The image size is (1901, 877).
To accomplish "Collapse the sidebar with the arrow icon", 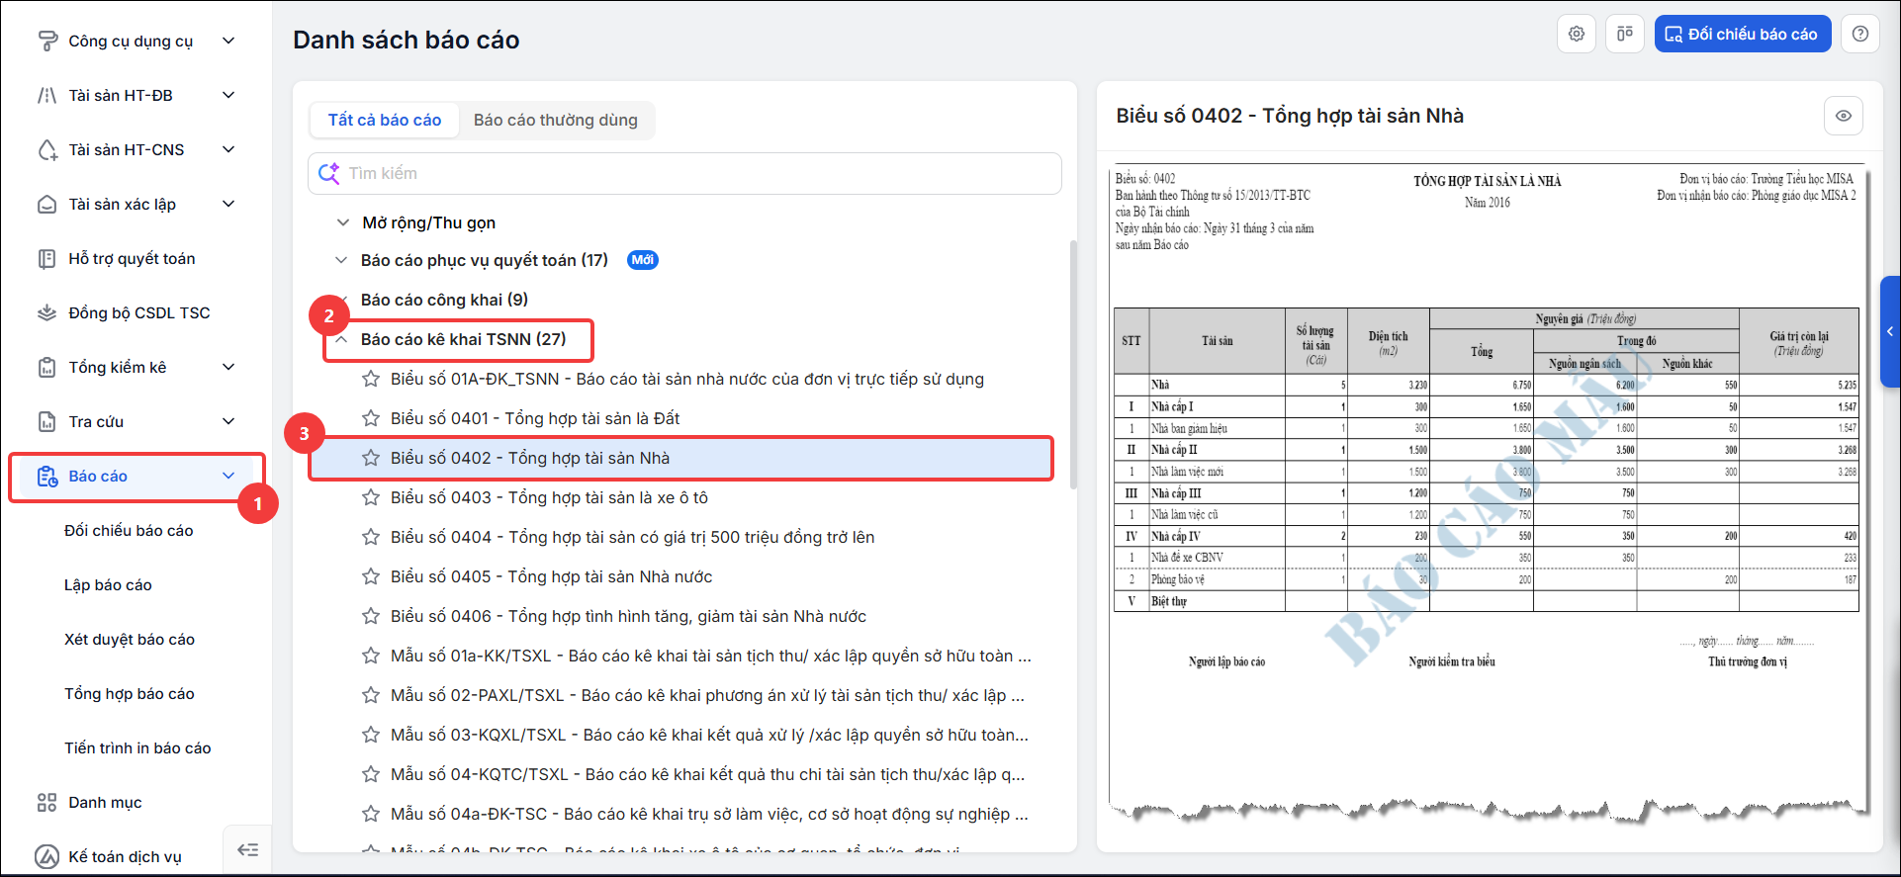I will pos(248,849).
